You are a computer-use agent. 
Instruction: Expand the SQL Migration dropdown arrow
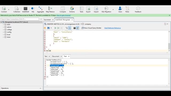click(113, 10)
